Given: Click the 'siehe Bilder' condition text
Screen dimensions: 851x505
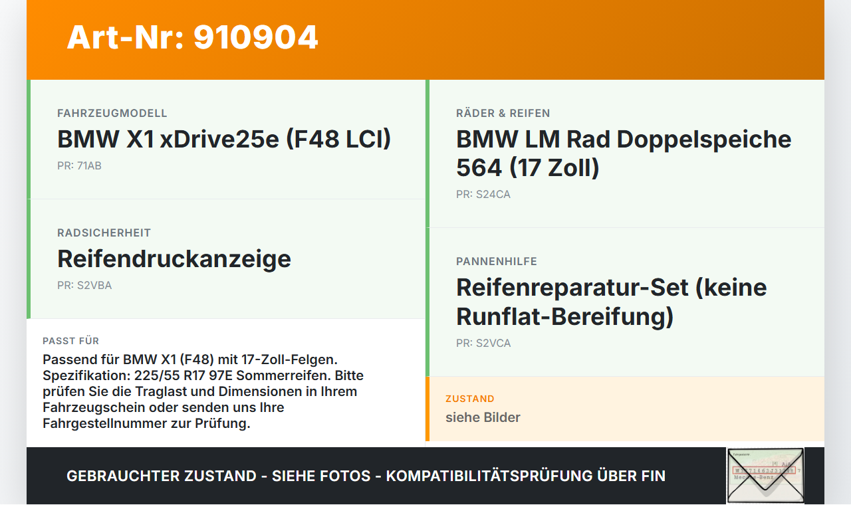Looking at the screenshot, I should pos(483,417).
